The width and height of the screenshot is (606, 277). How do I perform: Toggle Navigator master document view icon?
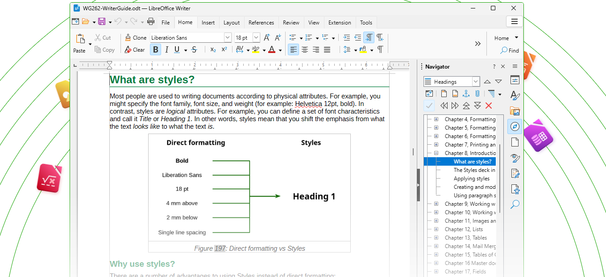coord(429,94)
